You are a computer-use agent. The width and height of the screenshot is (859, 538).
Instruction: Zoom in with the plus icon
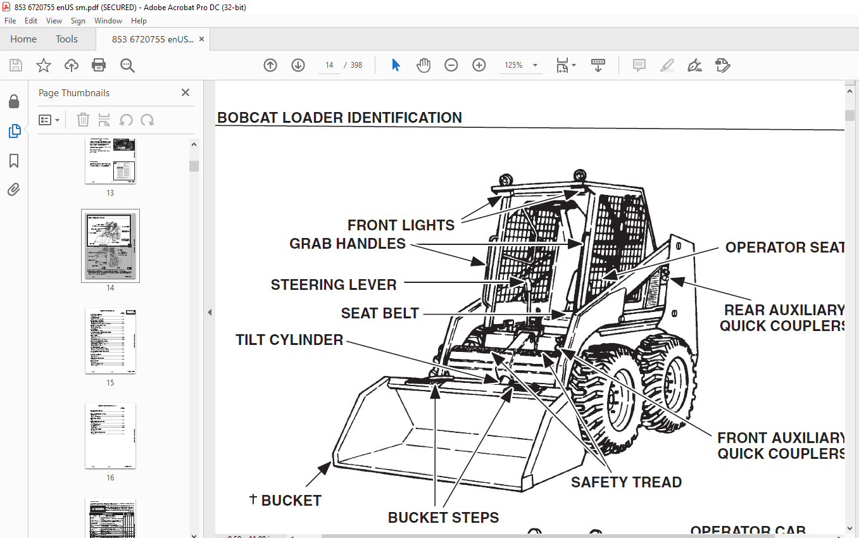coord(479,65)
